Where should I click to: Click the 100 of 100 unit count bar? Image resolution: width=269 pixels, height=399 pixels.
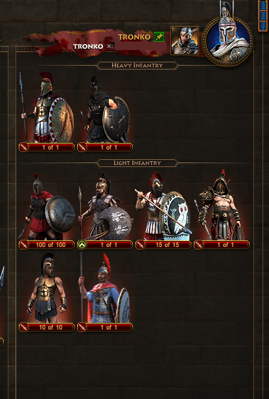tap(51, 245)
